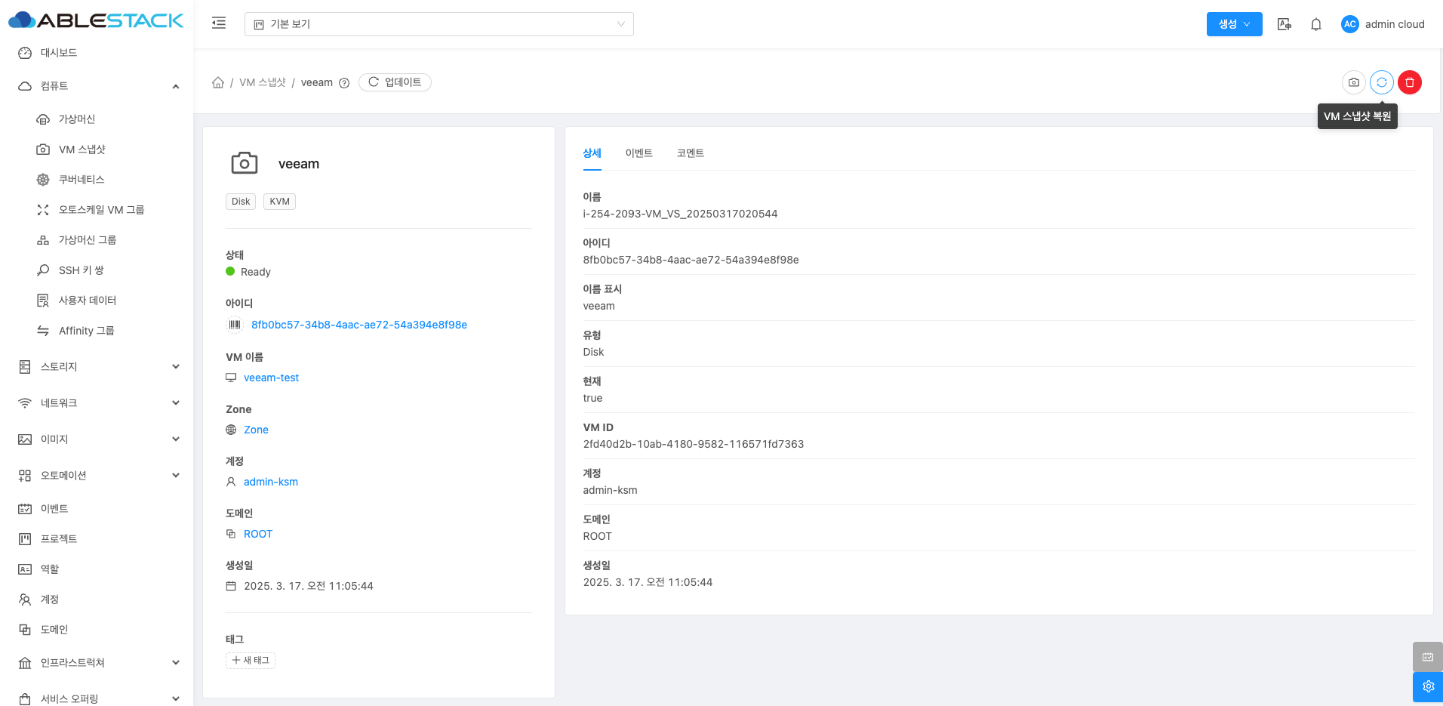Open the veeam-test VM link
Screen dimensions: 1443x706
click(x=271, y=378)
